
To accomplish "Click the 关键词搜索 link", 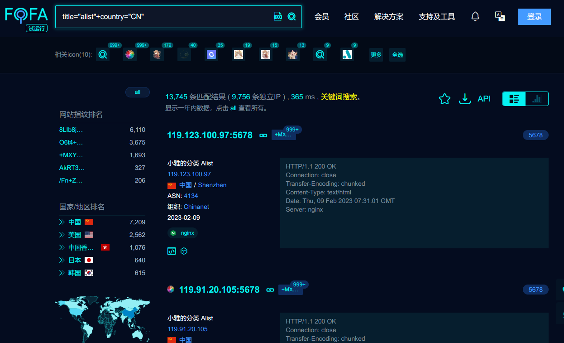I will tap(339, 97).
